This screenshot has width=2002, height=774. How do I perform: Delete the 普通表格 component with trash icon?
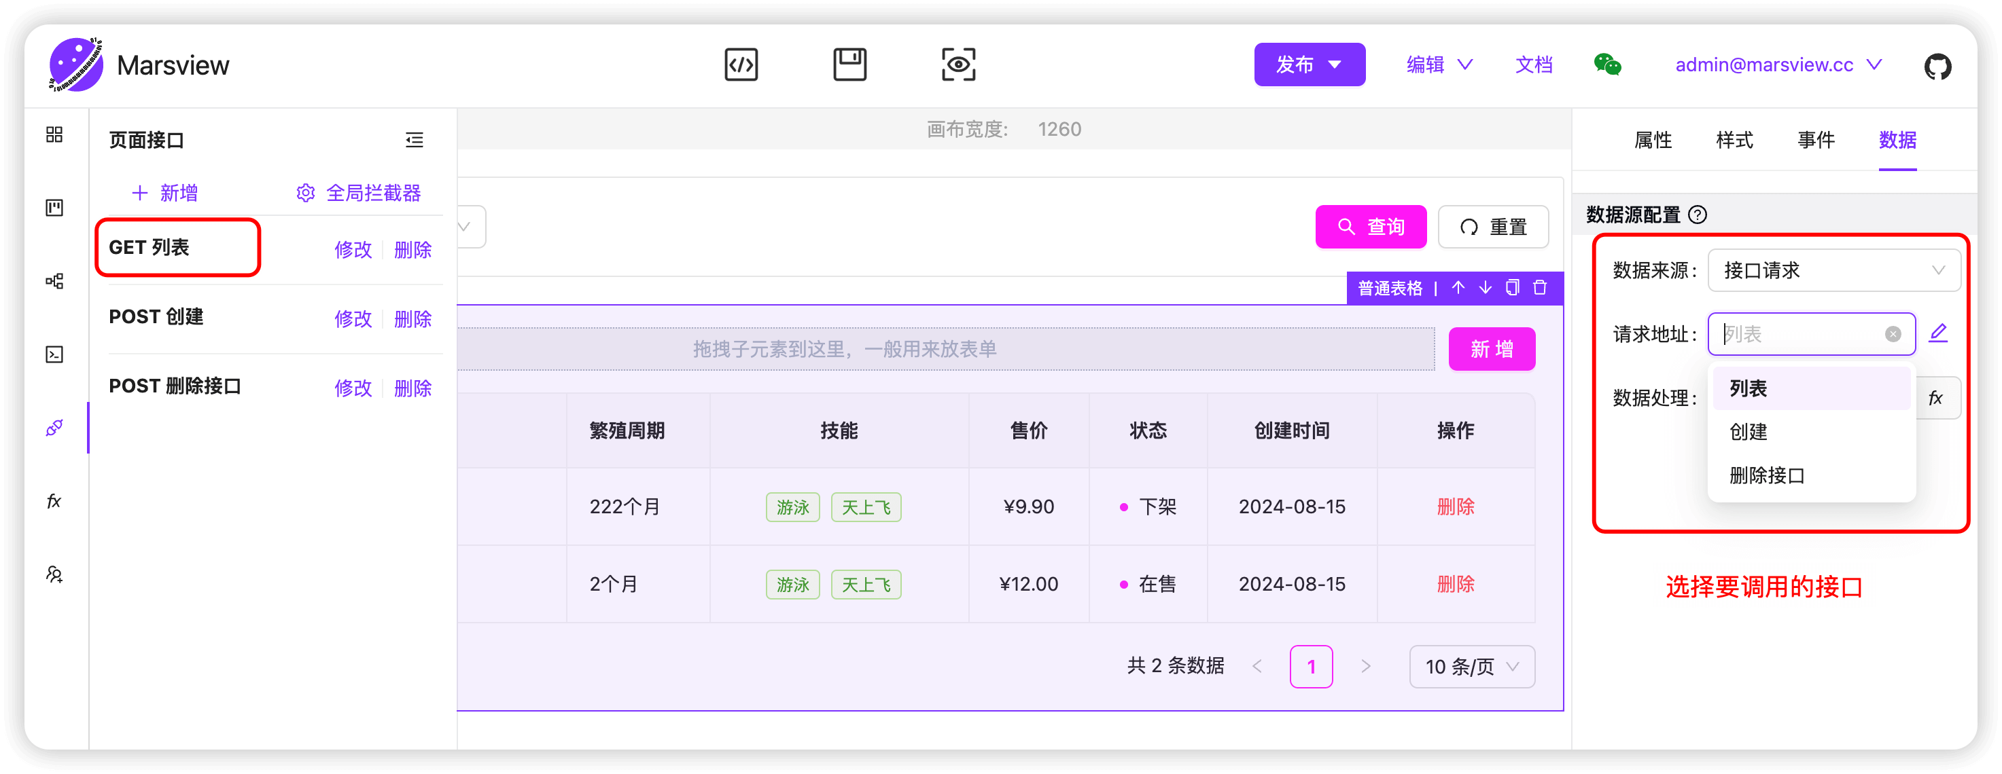(x=1540, y=287)
